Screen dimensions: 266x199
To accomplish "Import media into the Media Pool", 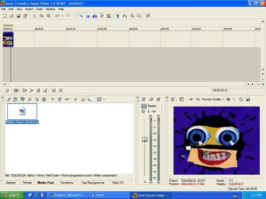I will [16, 99].
